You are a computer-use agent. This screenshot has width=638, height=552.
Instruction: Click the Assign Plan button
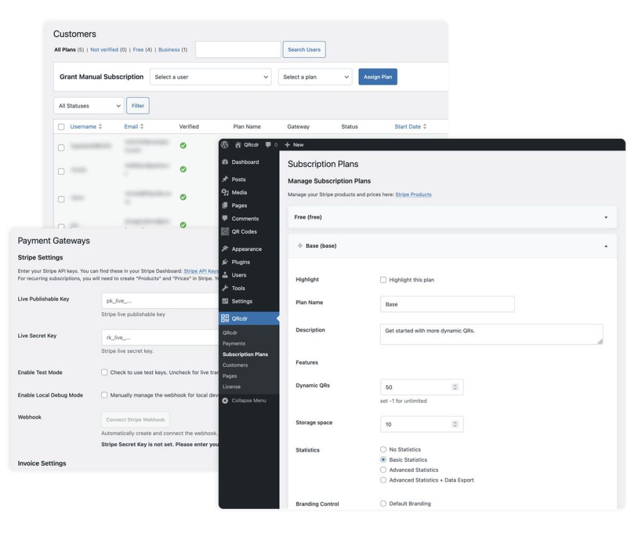coord(378,77)
